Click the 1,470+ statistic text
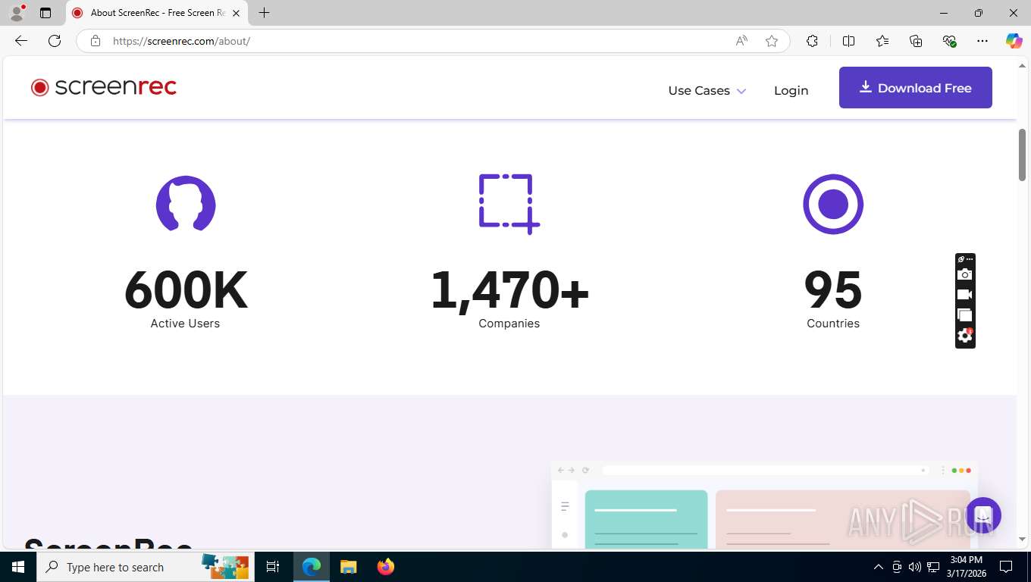The image size is (1031, 582). [509, 290]
